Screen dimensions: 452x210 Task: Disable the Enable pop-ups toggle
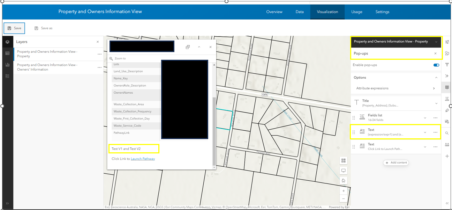pos(436,65)
